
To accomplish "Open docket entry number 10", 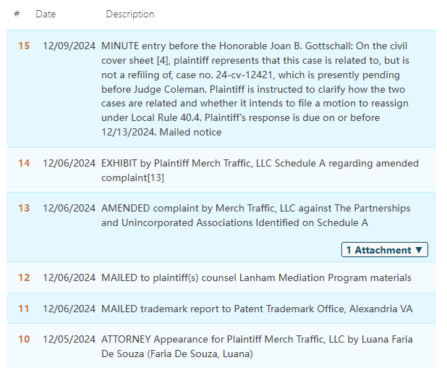I will point(24,340).
